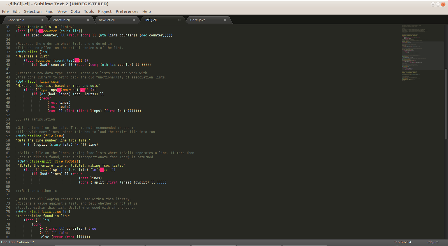
Task: Click the ";;;File manipulation" comment
Action: click(x=35, y=119)
